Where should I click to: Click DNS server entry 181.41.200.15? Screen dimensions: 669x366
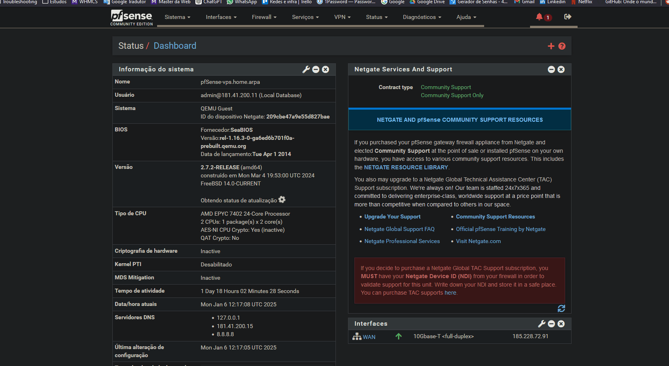tap(235, 326)
